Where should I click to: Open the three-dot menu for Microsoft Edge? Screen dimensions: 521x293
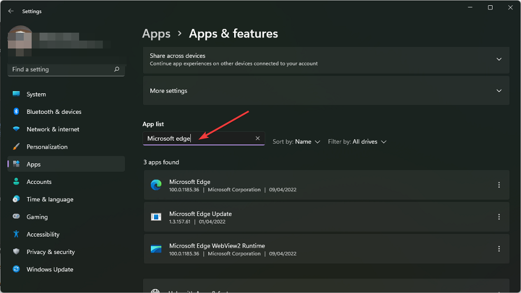(x=499, y=185)
